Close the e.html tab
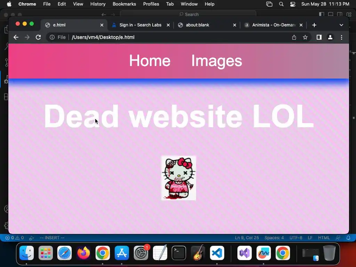The height and width of the screenshot is (267, 356). pos(102,25)
